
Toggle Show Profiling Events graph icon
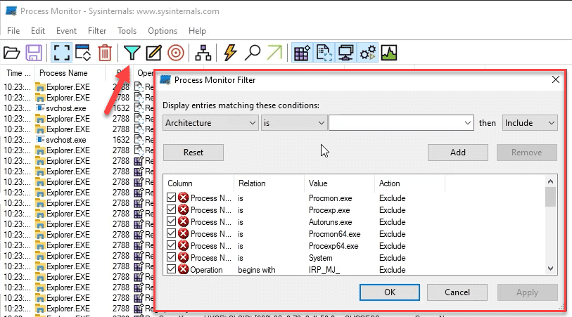[389, 53]
